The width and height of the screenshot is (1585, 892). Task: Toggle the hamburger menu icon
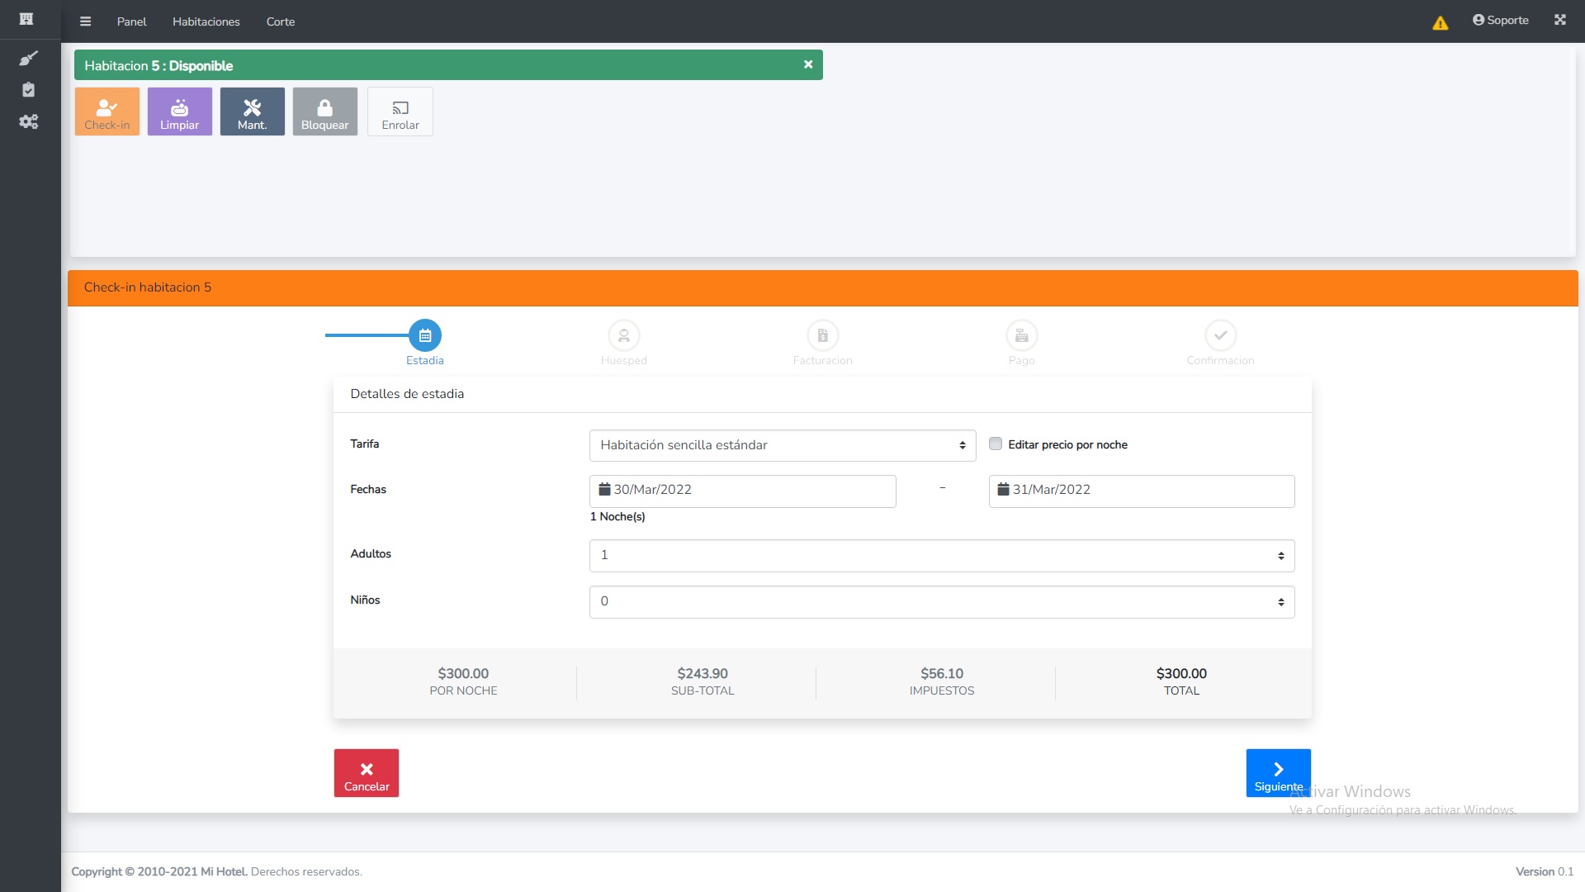click(x=85, y=21)
